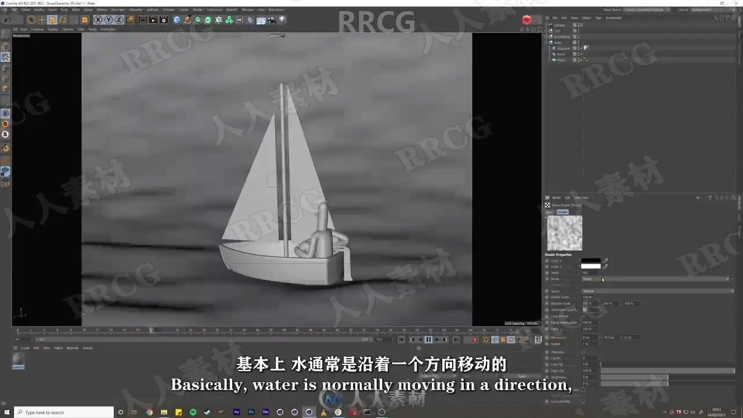743x418 pixels.
Task: Open the Node Space dropdown
Action: pyautogui.click(x=647, y=10)
